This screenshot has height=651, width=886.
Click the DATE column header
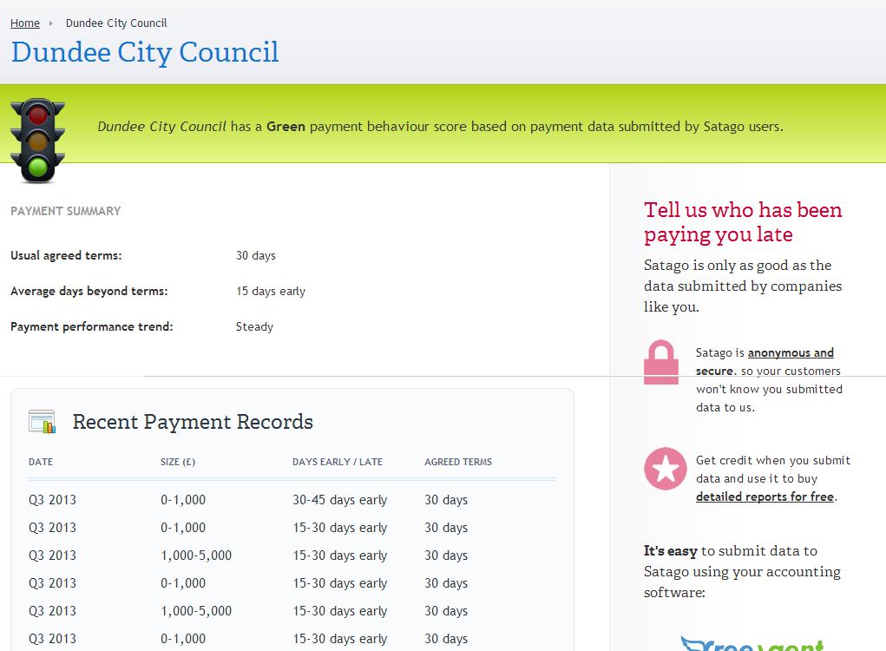pos(41,462)
